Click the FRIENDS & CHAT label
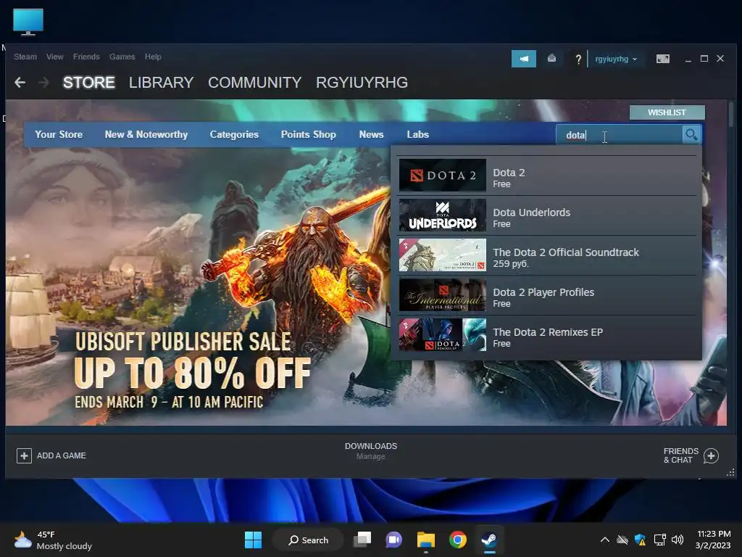This screenshot has height=557, width=742. click(x=681, y=455)
